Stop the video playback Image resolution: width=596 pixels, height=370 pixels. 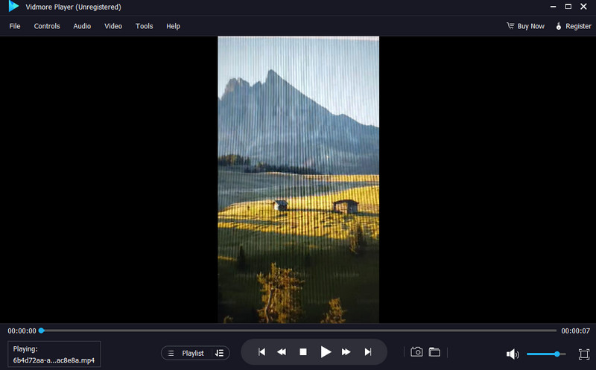click(x=303, y=352)
